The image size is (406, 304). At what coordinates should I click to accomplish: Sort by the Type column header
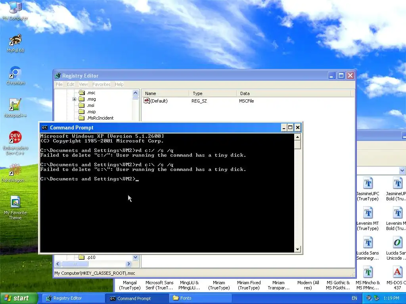[213, 93]
